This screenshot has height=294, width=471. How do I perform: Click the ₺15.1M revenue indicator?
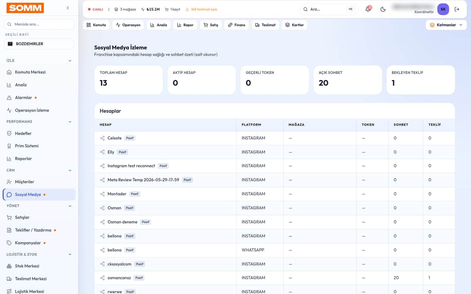pos(150,9)
